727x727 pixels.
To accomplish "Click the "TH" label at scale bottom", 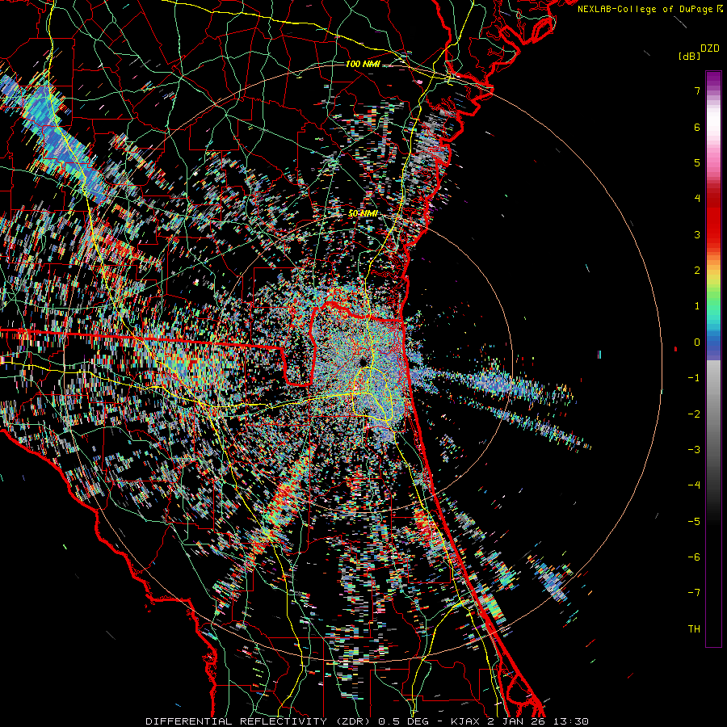I will pyautogui.click(x=694, y=629).
